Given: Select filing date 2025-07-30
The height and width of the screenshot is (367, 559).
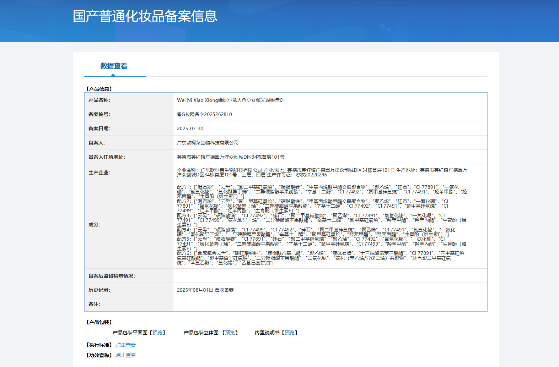Looking at the screenshot, I should [190, 128].
